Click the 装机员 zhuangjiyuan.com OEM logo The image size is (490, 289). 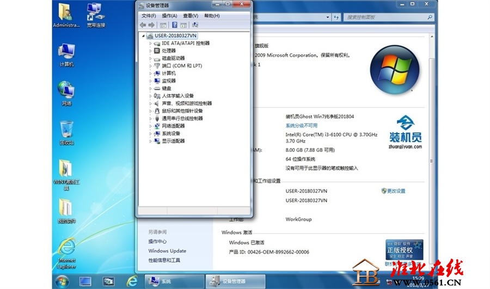(405, 132)
